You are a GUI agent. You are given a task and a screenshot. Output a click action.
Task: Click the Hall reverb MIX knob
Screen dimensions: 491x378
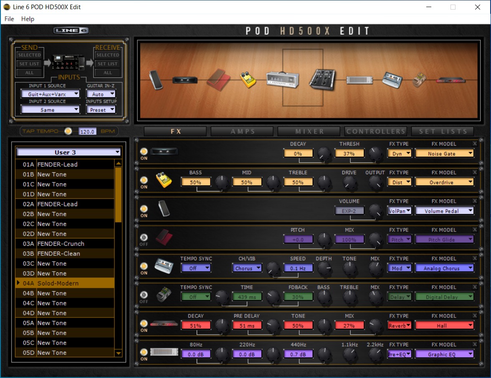375,326
